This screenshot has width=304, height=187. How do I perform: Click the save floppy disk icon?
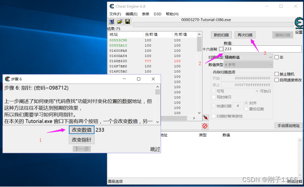(x=127, y=22)
